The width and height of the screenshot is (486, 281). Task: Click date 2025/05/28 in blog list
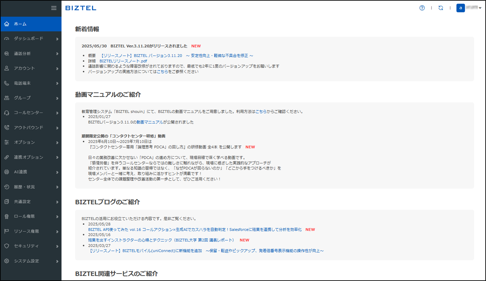pos(99,224)
